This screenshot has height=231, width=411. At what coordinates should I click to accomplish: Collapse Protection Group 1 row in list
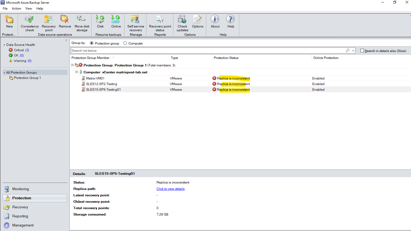[72, 65]
